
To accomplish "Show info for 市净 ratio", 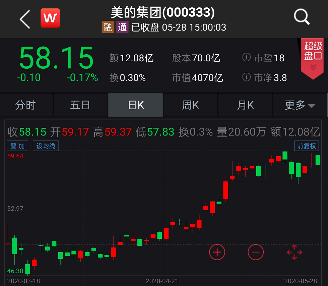I will coord(246,77).
